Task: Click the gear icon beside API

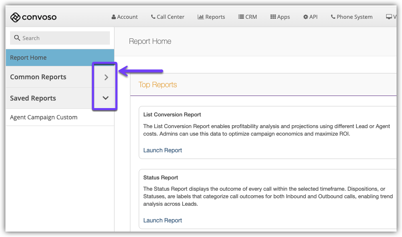Action: point(305,17)
